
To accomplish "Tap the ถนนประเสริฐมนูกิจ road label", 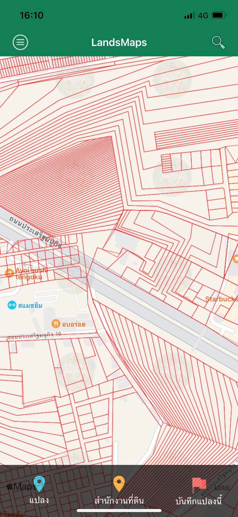I will pos(35,232).
